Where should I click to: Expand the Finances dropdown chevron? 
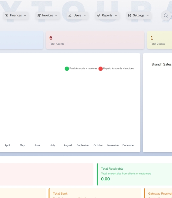click(x=25, y=16)
